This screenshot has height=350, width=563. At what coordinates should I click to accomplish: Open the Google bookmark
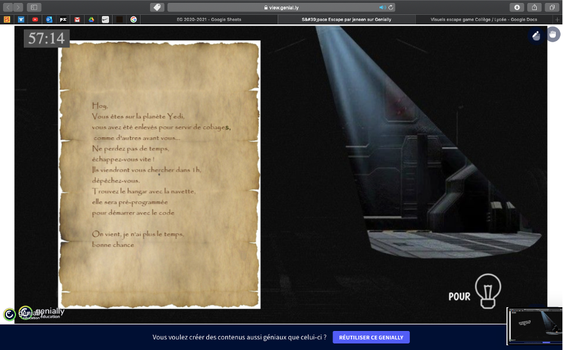133,20
